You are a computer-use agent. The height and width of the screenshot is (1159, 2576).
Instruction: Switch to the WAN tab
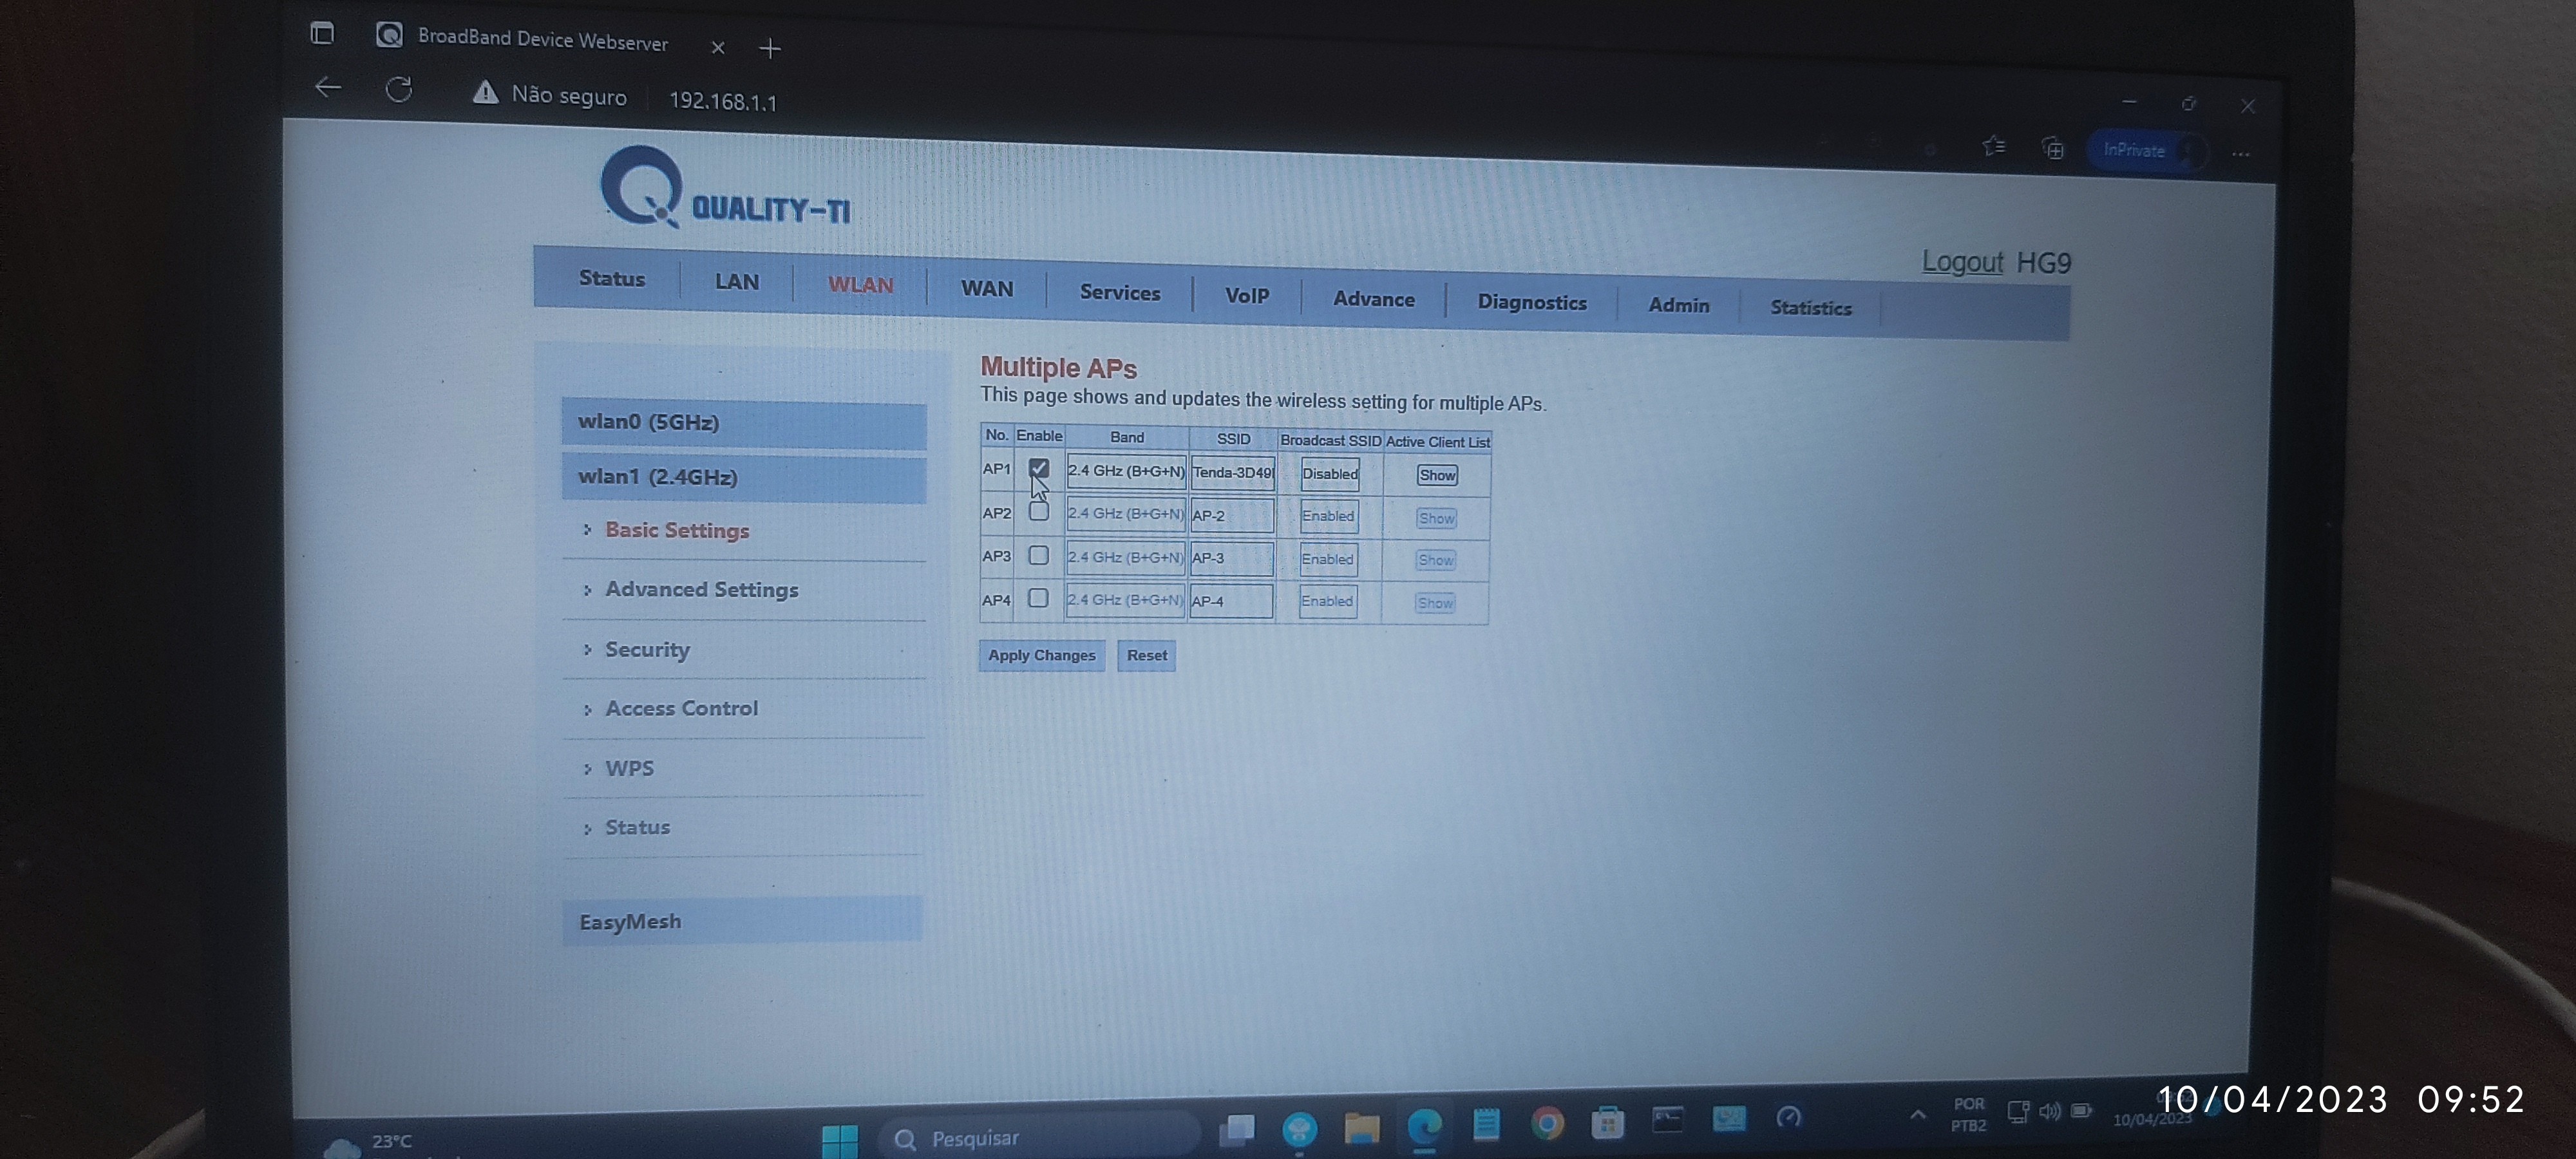(x=986, y=289)
